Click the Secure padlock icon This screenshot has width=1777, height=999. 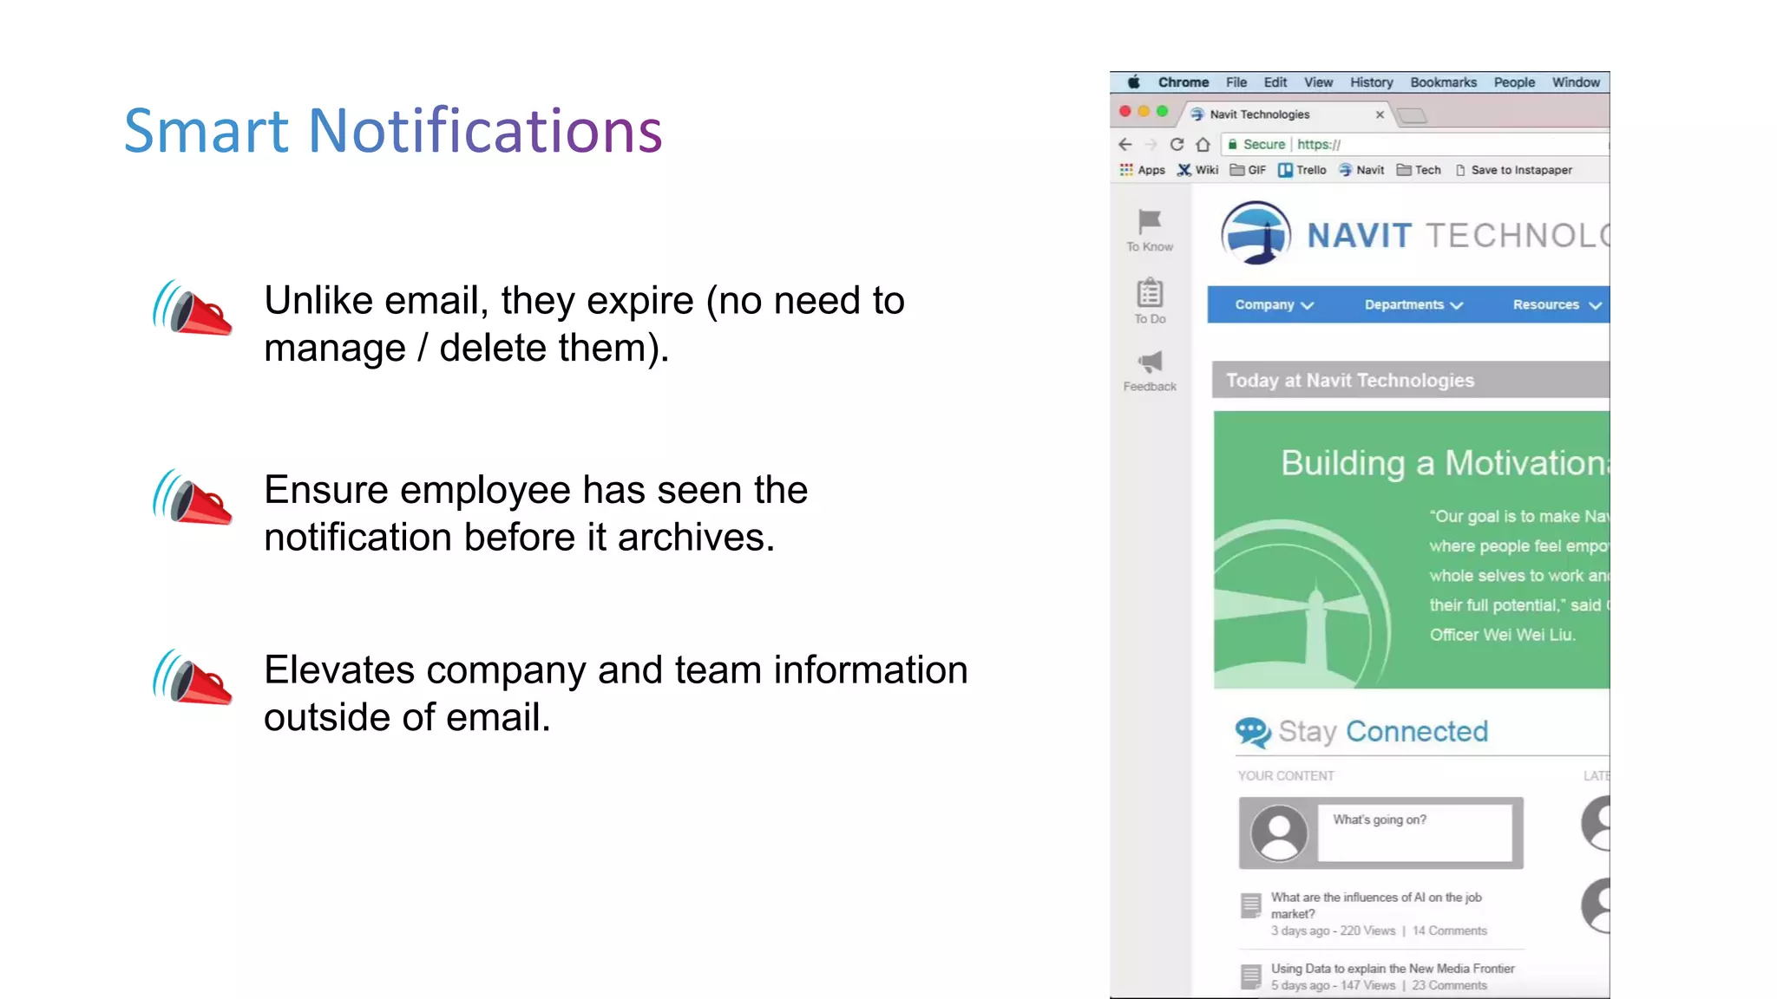click(1232, 144)
